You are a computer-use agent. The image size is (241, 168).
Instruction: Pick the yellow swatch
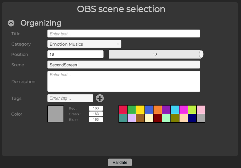(x=140, y=109)
